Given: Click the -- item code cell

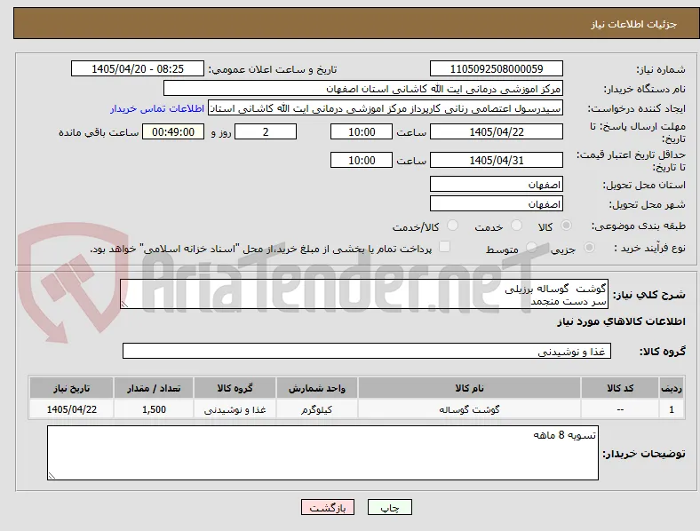Looking at the screenshot, I should [620, 409].
